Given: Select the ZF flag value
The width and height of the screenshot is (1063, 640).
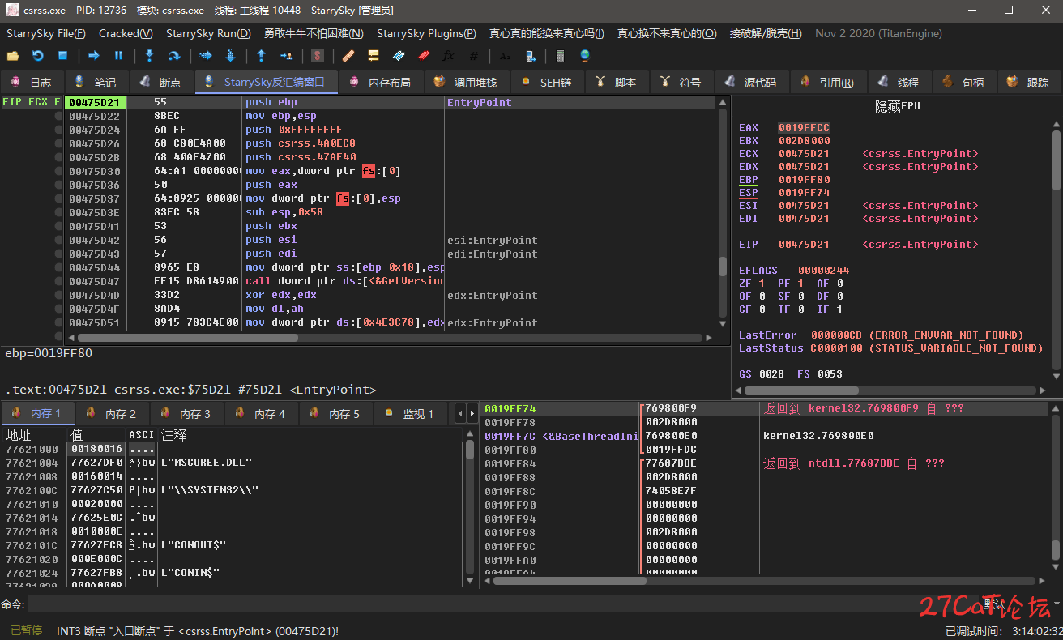Looking at the screenshot, I should tap(762, 284).
